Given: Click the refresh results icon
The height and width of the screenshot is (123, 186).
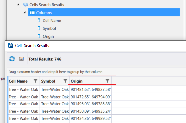Looking at the screenshot, I should coord(12,59).
